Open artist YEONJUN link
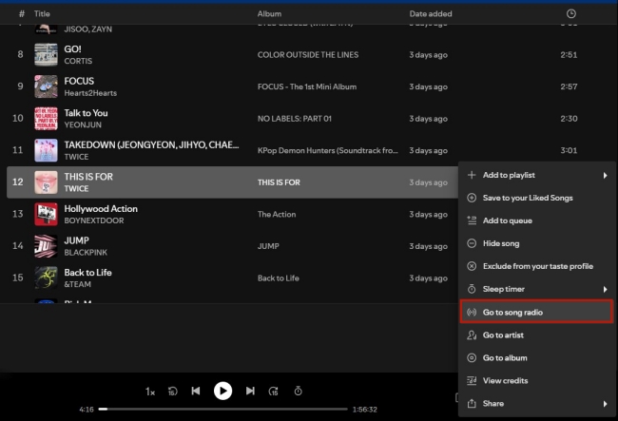This screenshot has height=421, width=618. point(83,124)
